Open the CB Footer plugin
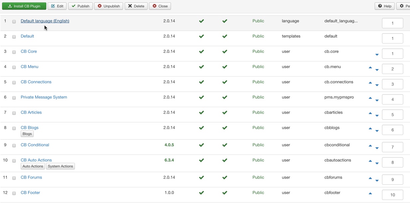Viewport: 410px width, 205px height. 30,193
